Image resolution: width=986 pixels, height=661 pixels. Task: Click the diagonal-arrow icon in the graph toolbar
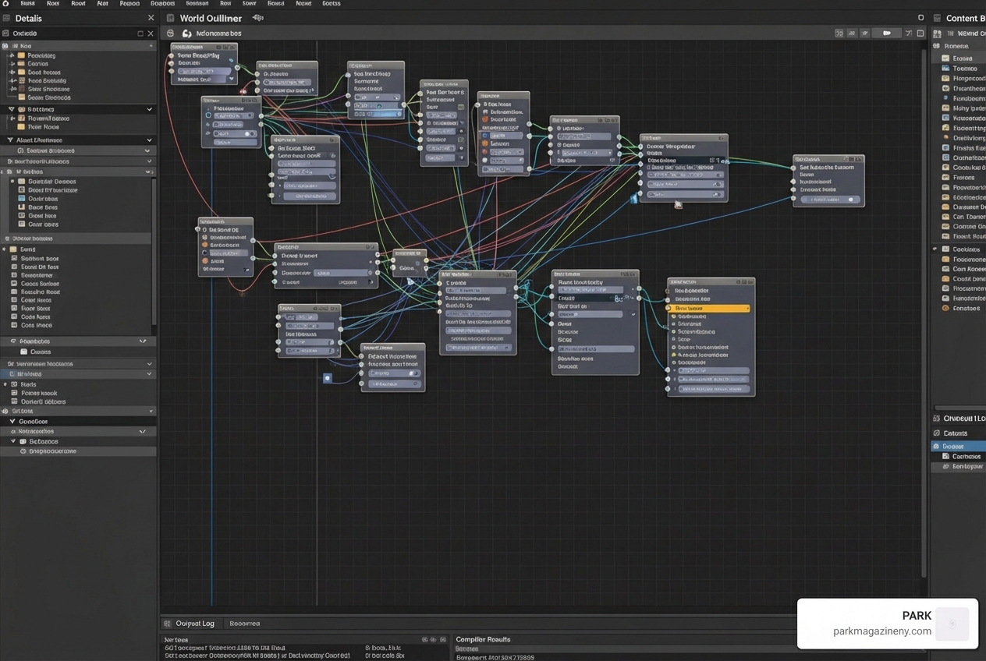click(908, 34)
